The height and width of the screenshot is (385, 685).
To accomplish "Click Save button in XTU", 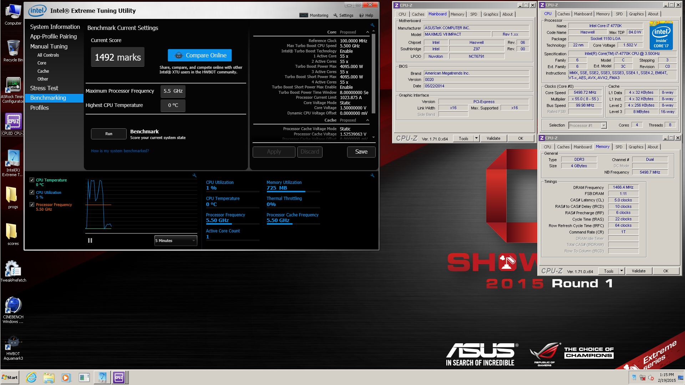I will [361, 152].
